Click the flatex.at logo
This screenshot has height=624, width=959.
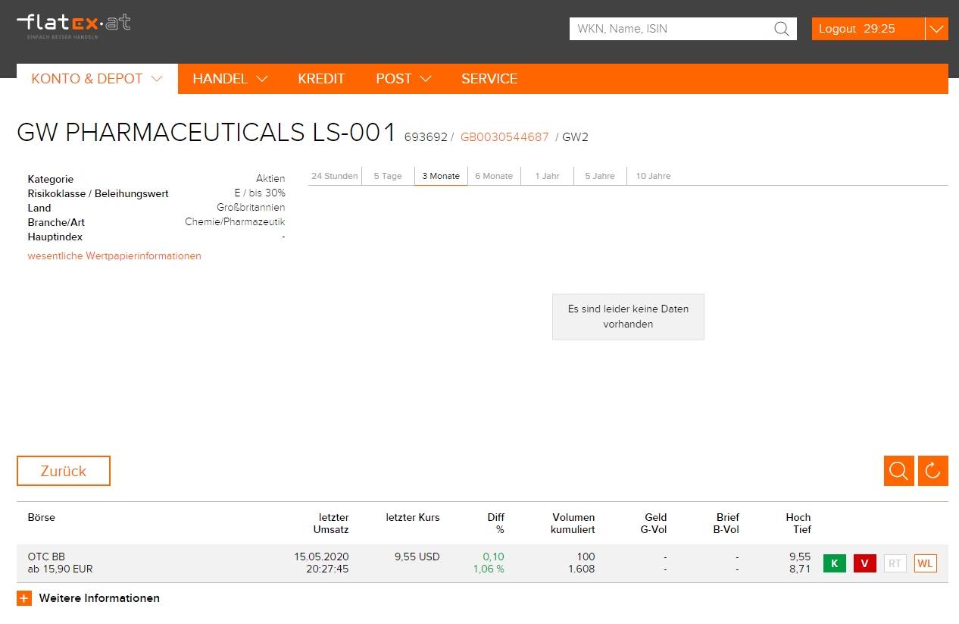[x=73, y=26]
